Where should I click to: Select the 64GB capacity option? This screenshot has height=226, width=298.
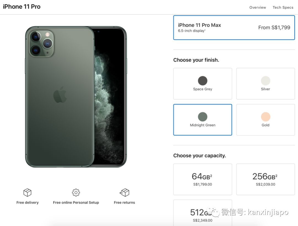point(203,179)
